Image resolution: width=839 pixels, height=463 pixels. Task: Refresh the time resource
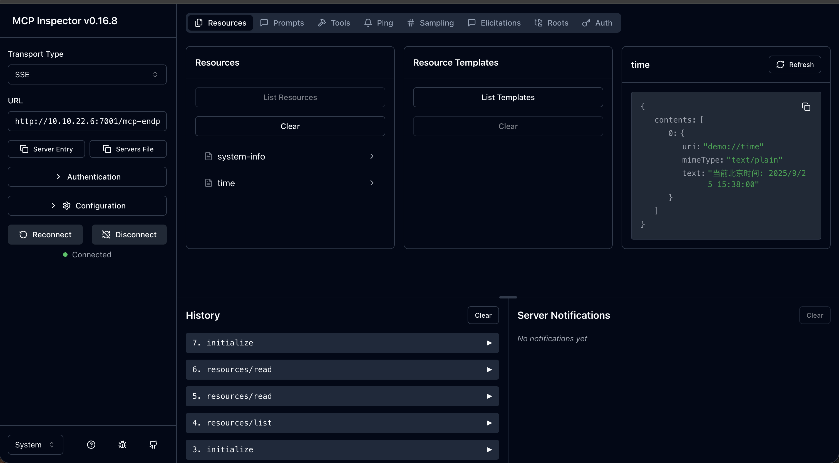794,64
